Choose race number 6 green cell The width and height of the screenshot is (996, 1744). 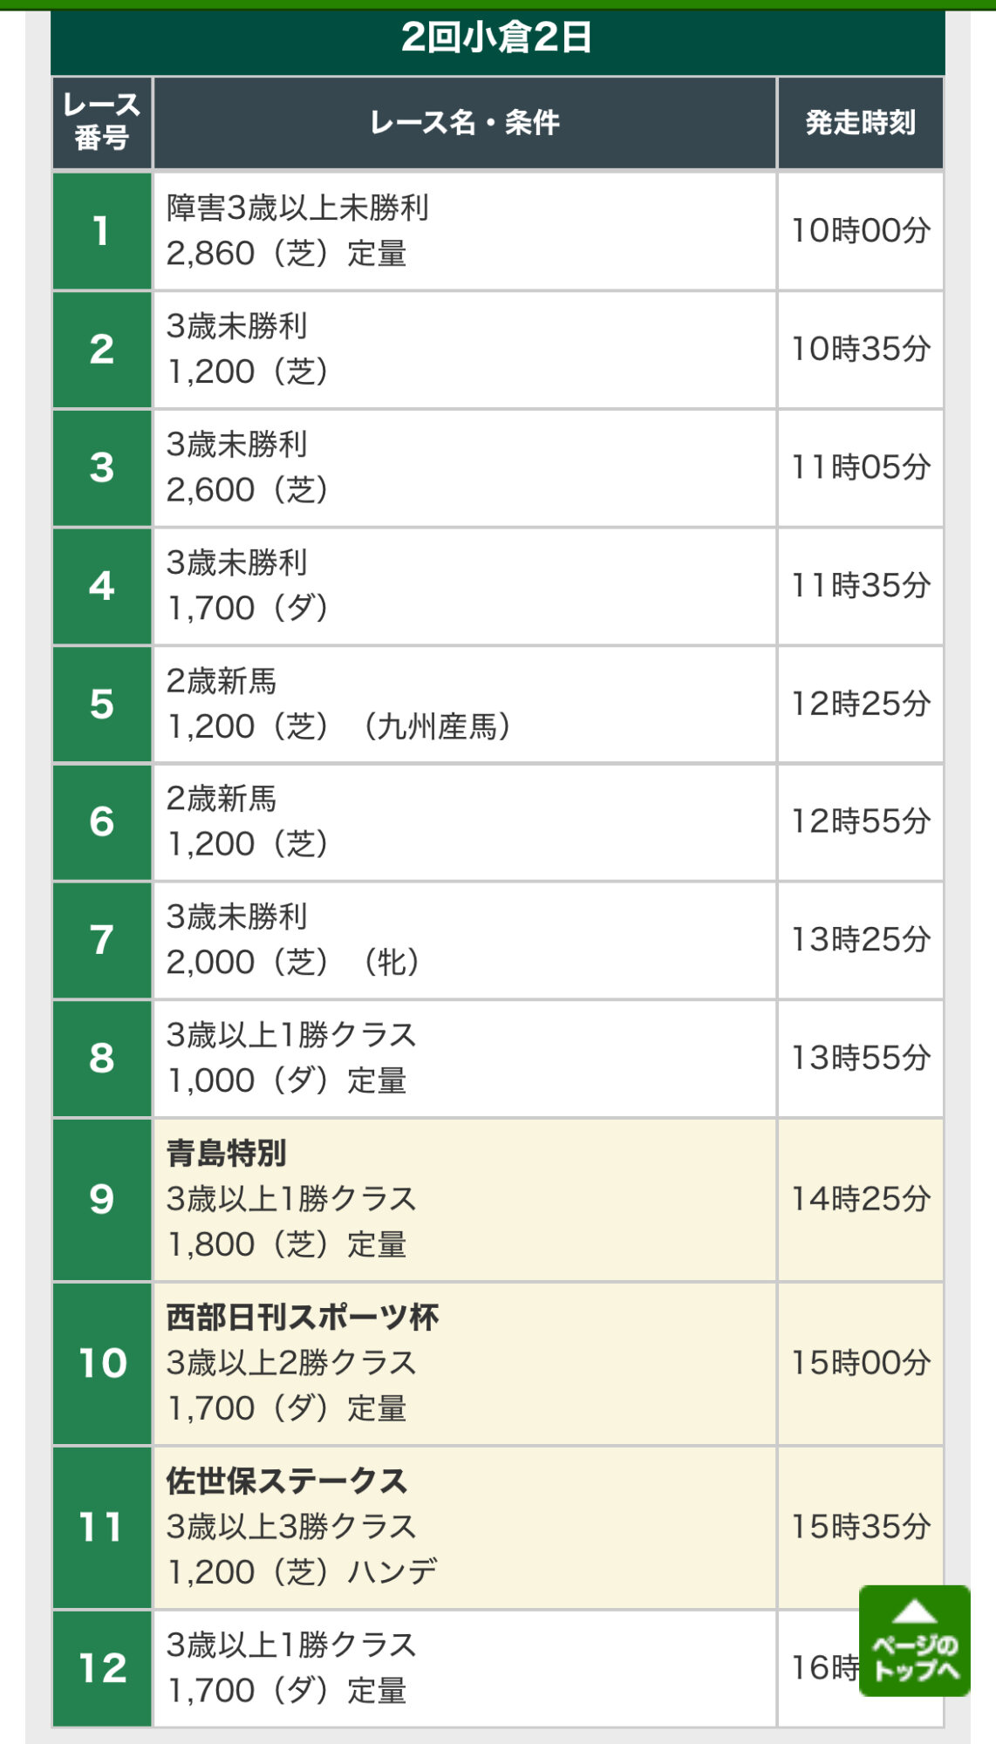(102, 822)
